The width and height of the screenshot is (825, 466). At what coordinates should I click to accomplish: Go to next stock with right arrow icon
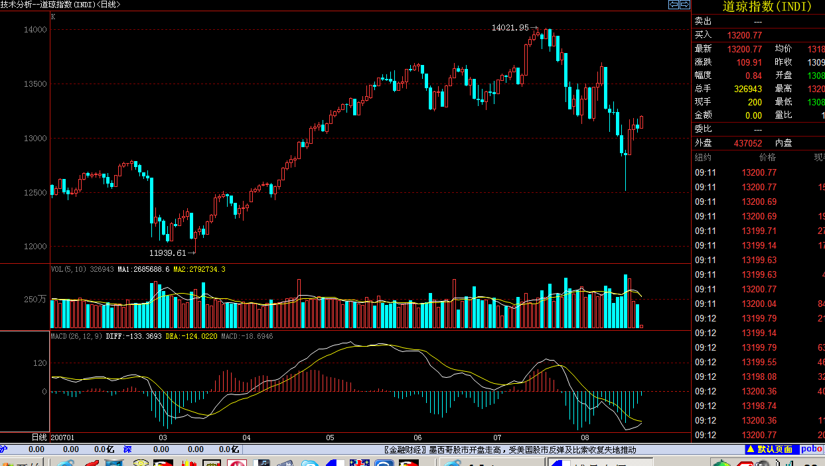[x=684, y=5]
